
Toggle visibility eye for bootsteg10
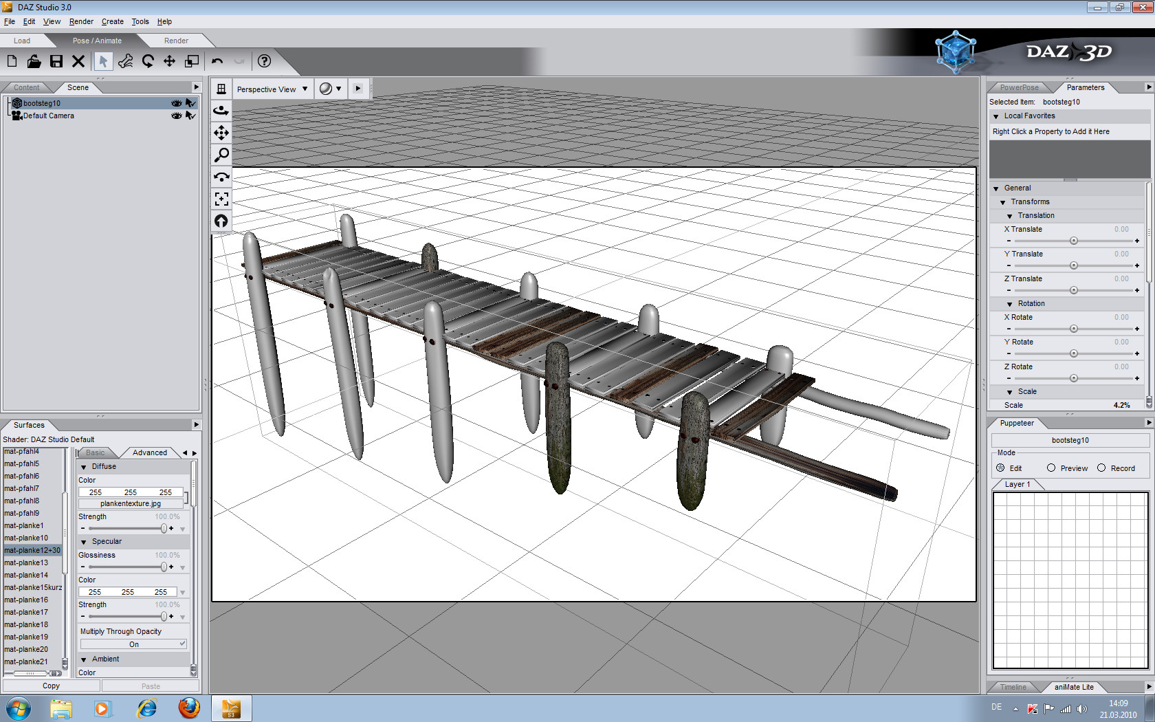pyautogui.click(x=177, y=103)
